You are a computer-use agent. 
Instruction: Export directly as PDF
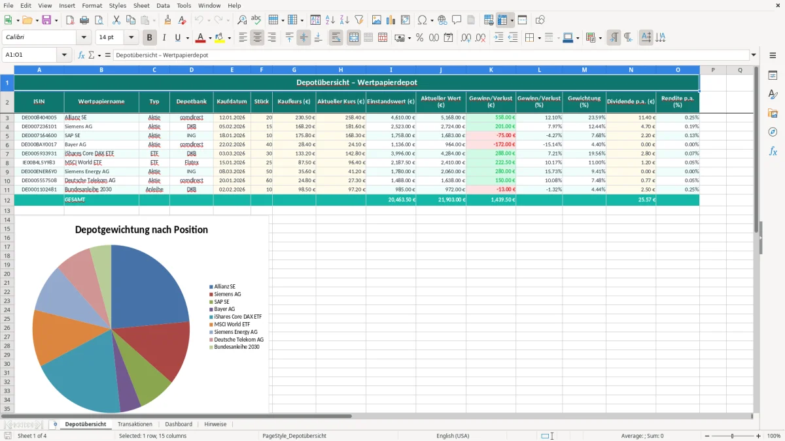[69, 20]
